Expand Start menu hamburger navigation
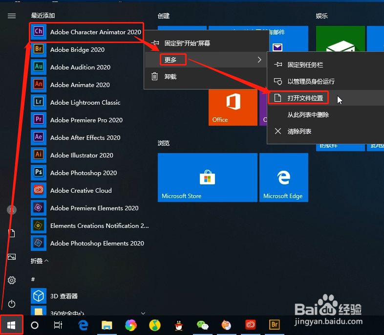 coord(12,16)
